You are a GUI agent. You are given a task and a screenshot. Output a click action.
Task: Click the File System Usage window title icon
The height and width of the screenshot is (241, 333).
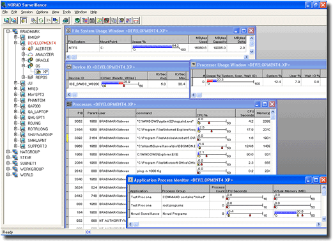tap(68, 31)
